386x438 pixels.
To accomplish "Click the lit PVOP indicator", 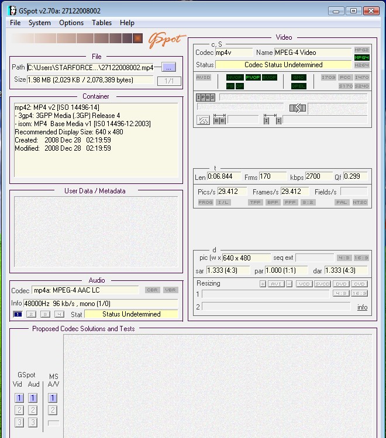I will (x=253, y=77).
